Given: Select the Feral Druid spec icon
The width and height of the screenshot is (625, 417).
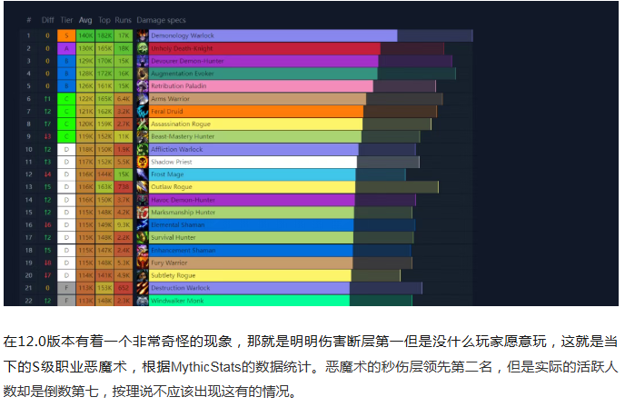Looking at the screenshot, I should tap(143, 111).
